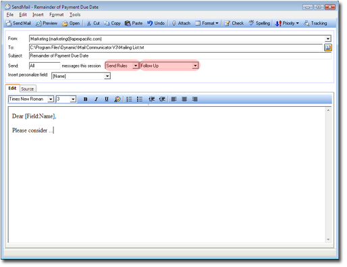This screenshot has height=267, width=347.
Task: Open the Edit menu
Action: pyautogui.click(x=23, y=15)
